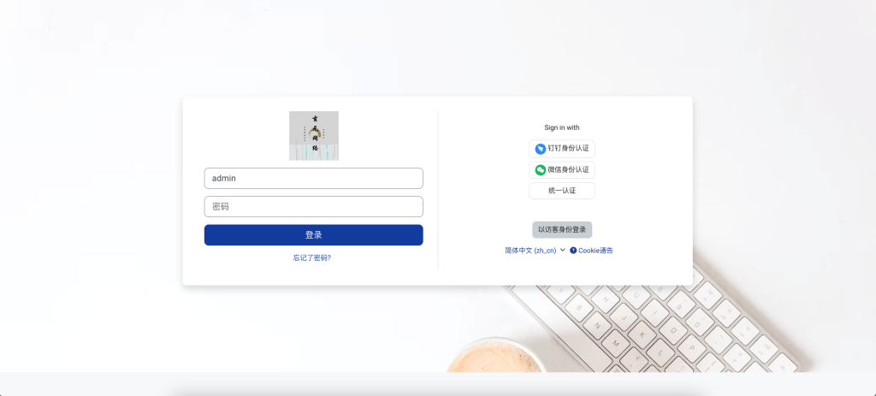Sign in with 钉钉身份认证 text label
Image resolution: width=876 pixels, height=396 pixels.
(x=568, y=149)
